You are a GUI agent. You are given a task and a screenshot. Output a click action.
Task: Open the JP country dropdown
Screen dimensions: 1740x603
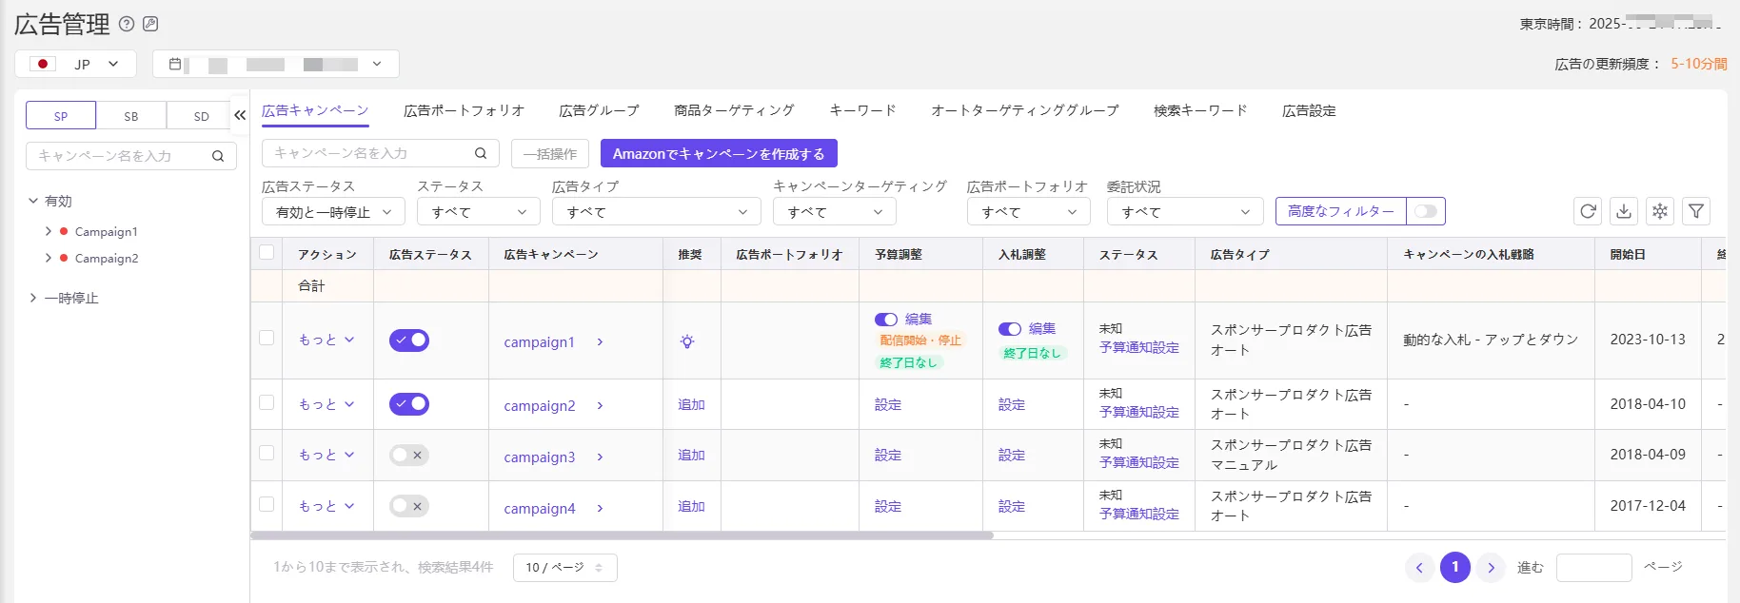click(76, 64)
